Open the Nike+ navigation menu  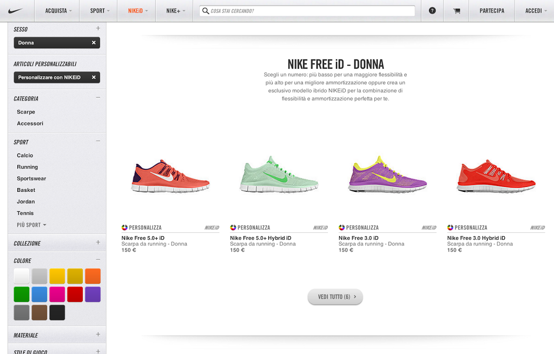tap(176, 11)
